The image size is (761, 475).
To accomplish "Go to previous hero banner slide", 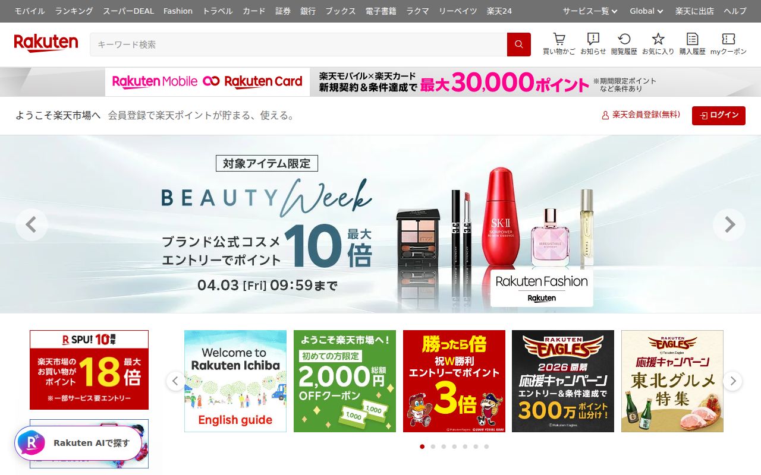I will pyautogui.click(x=32, y=224).
